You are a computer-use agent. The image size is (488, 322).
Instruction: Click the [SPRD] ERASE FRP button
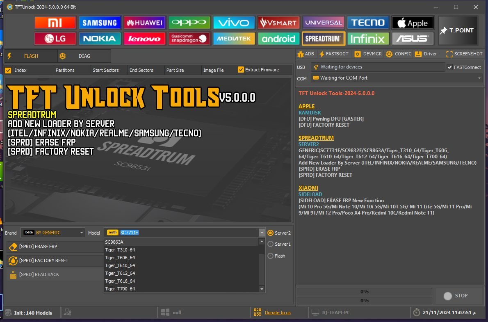pyautogui.click(x=55, y=247)
